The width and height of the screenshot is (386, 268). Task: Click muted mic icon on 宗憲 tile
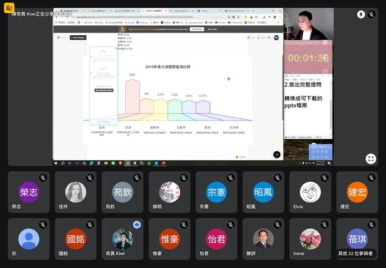230,178
